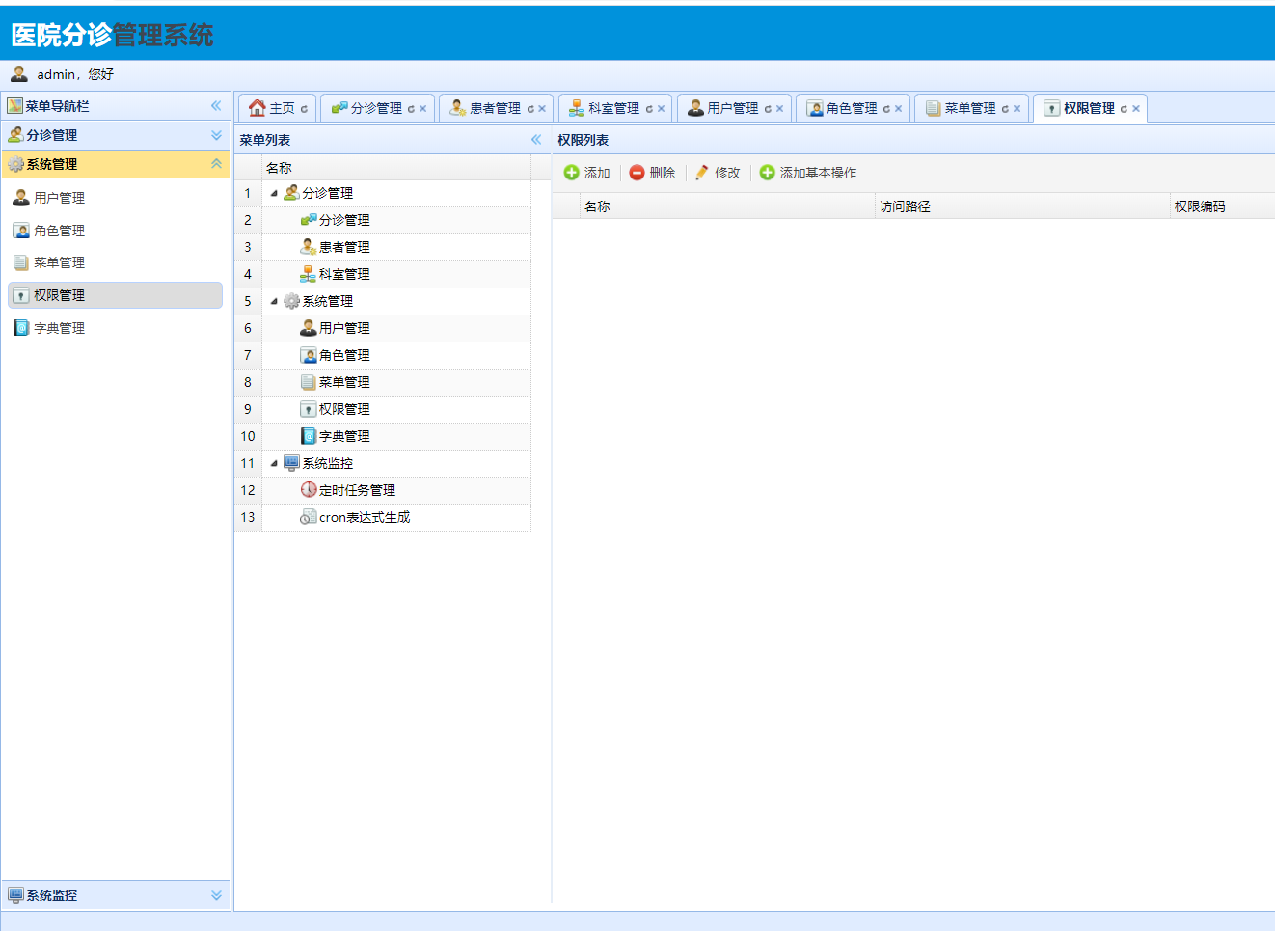Close the 科室管理 tab
Screen dimensions: 1275x931
(661, 109)
